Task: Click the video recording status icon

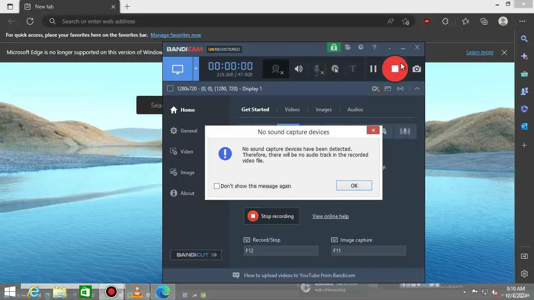Action: pyautogui.click(x=375, y=88)
